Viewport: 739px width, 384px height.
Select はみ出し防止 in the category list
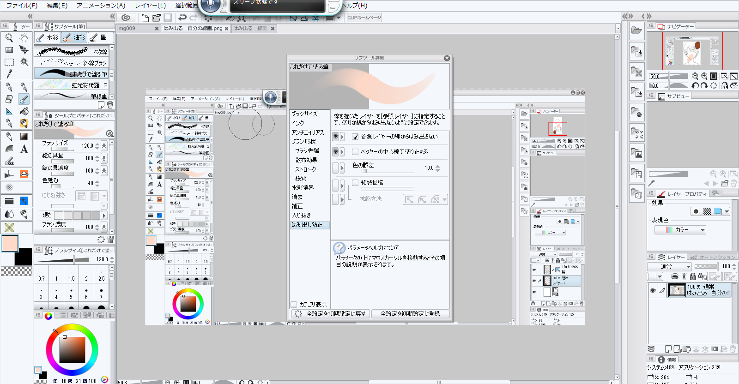click(x=307, y=225)
